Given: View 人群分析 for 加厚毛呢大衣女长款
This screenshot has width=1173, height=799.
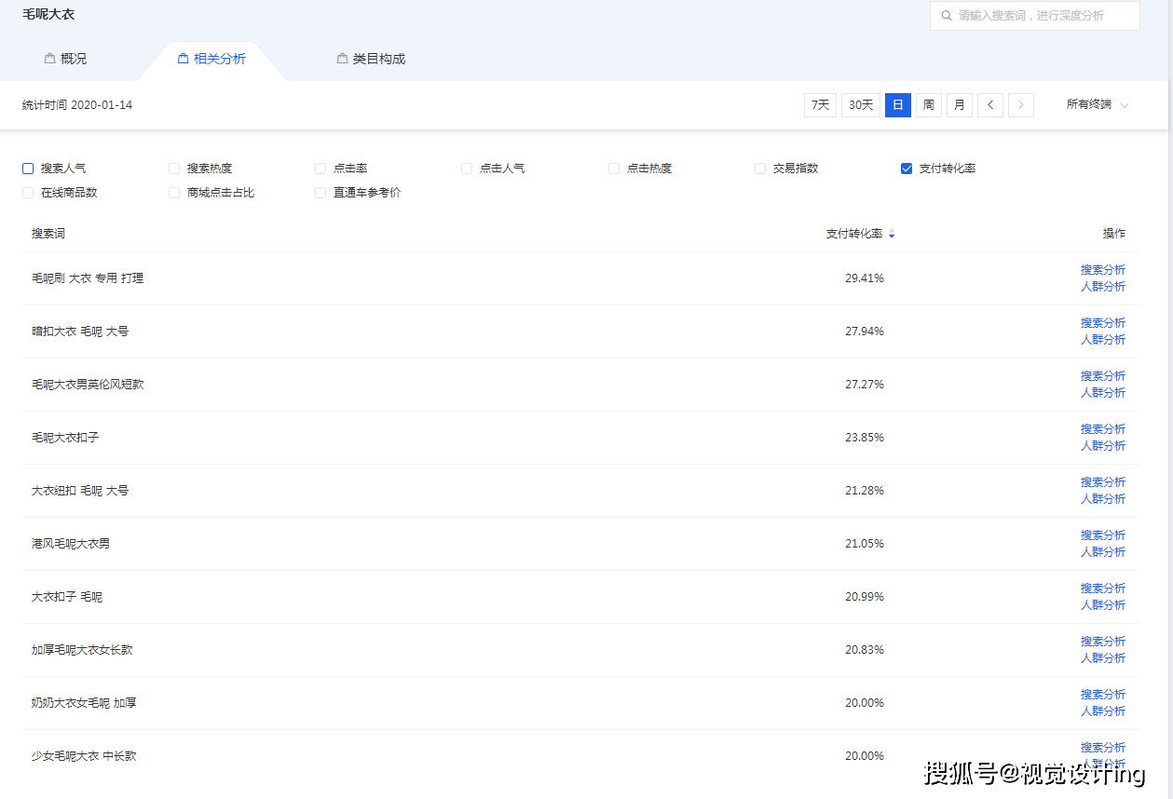Looking at the screenshot, I should pyautogui.click(x=1103, y=658).
